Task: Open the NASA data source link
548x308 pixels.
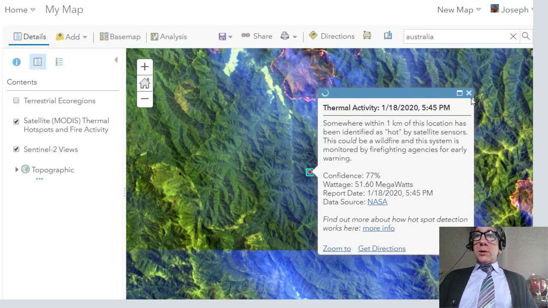Action: coord(377,202)
